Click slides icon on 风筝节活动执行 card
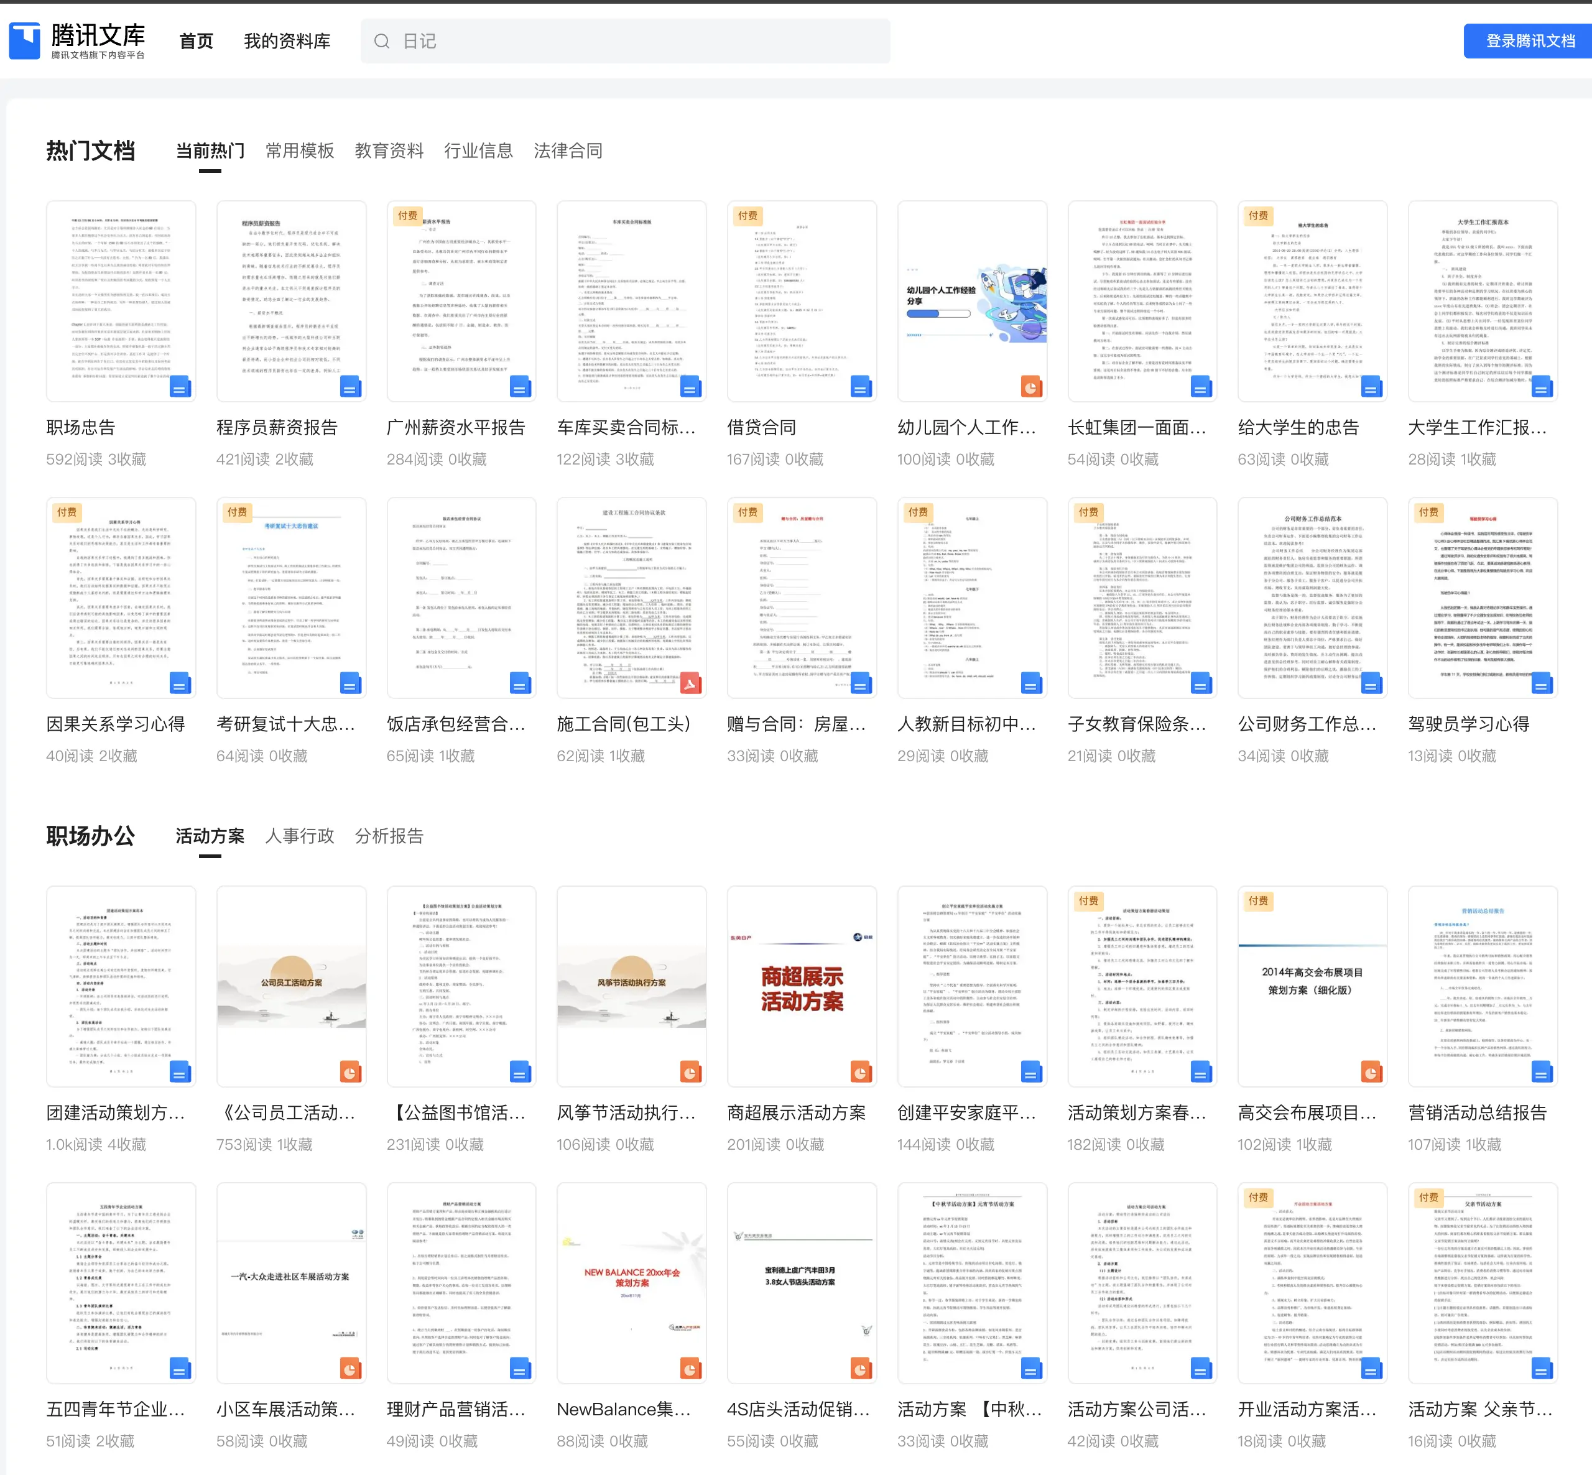This screenshot has width=1592, height=1475. pos(691,1072)
